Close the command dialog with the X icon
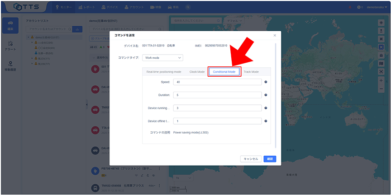Image resolution: width=391 pixels, height=195 pixels. (275, 35)
